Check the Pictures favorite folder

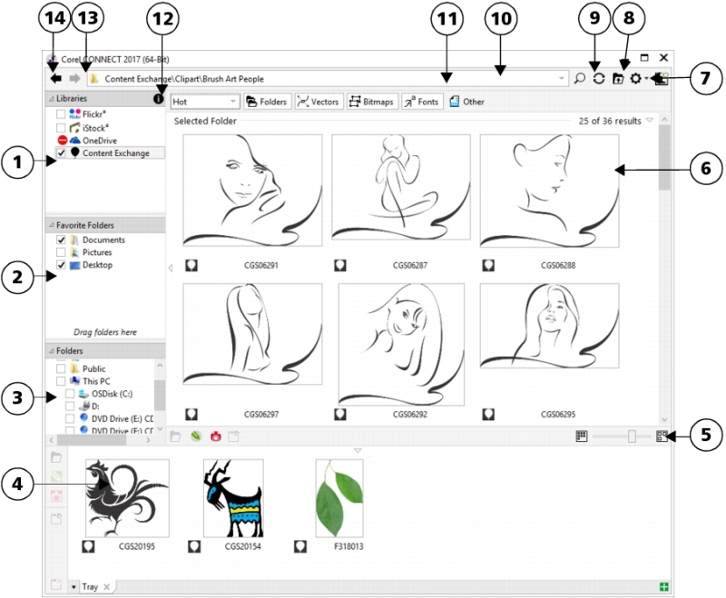[x=61, y=252]
